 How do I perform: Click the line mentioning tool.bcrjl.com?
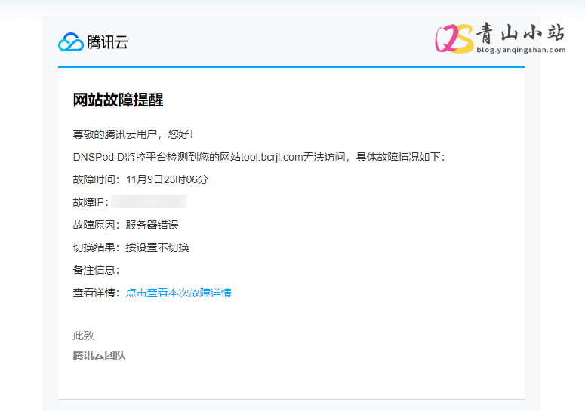(259, 157)
